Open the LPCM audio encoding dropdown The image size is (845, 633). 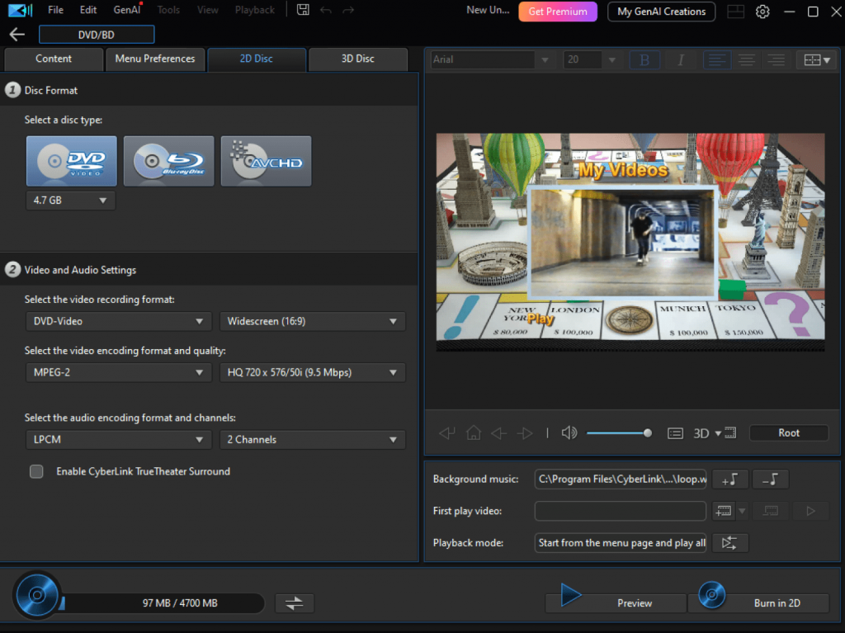(118, 440)
